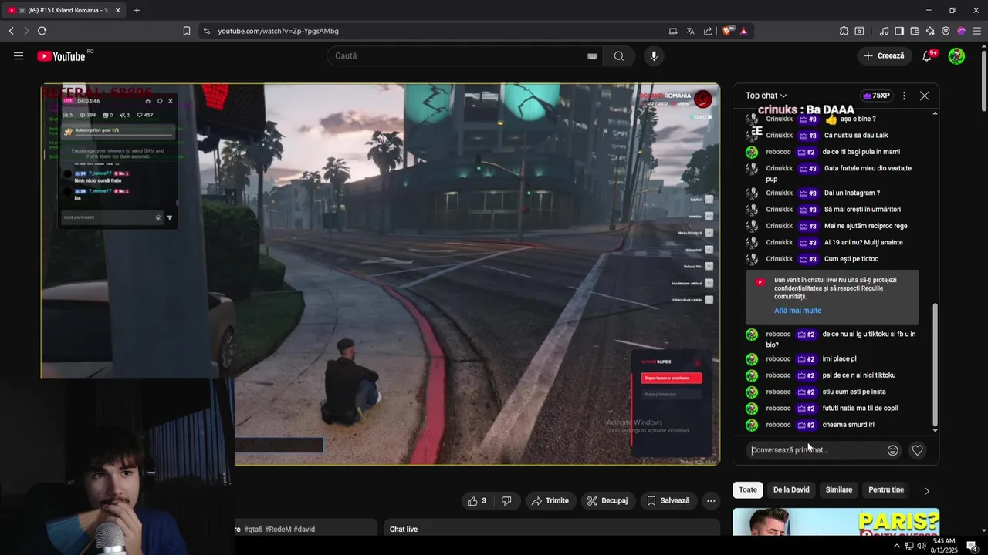
Task: Open YouTube notifications bell
Action: point(927,55)
